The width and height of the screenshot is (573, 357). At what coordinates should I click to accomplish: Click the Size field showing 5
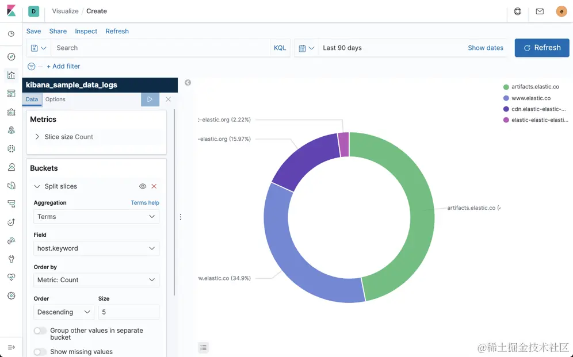pyautogui.click(x=129, y=312)
